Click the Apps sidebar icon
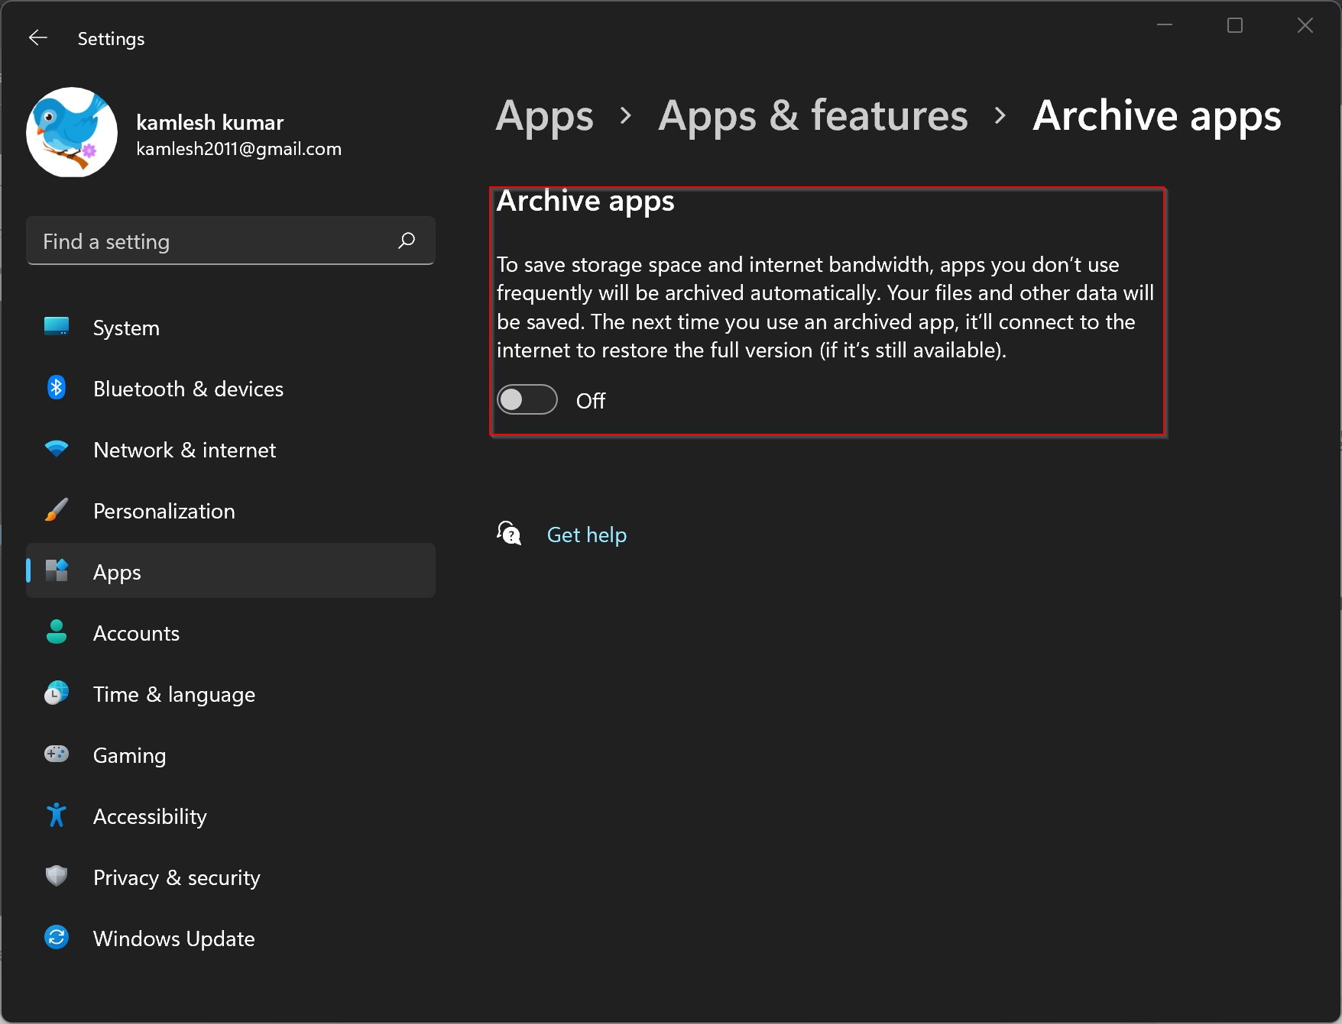 pyautogui.click(x=57, y=570)
